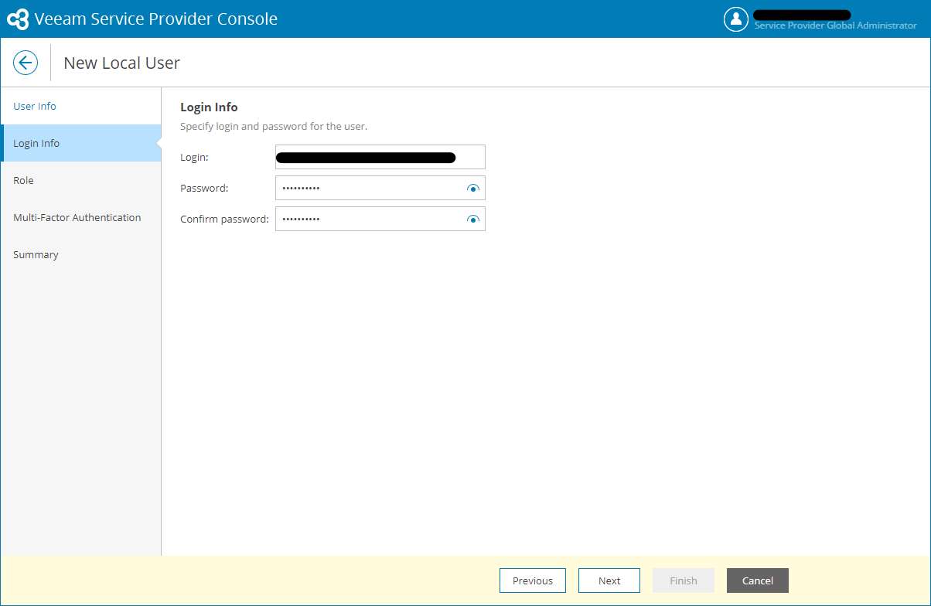Focus the Confirm password input field
The image size is (931, 606).
coord(380,219)
